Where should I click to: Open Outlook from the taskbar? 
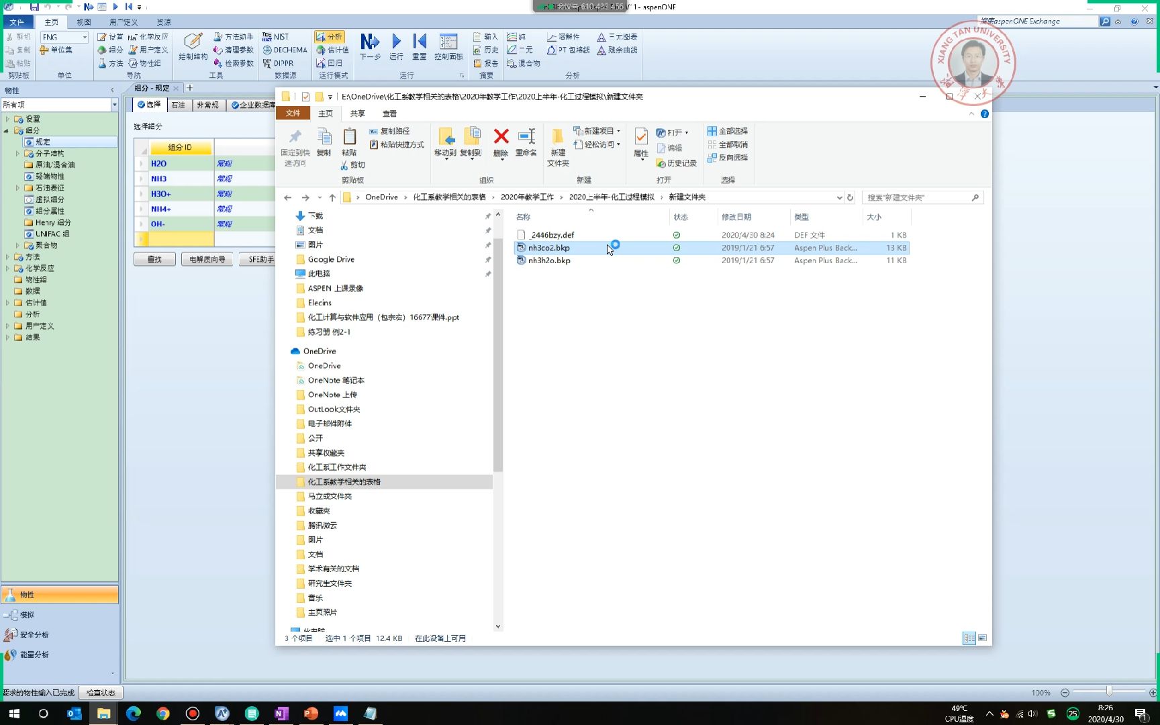tap(74, 714)
